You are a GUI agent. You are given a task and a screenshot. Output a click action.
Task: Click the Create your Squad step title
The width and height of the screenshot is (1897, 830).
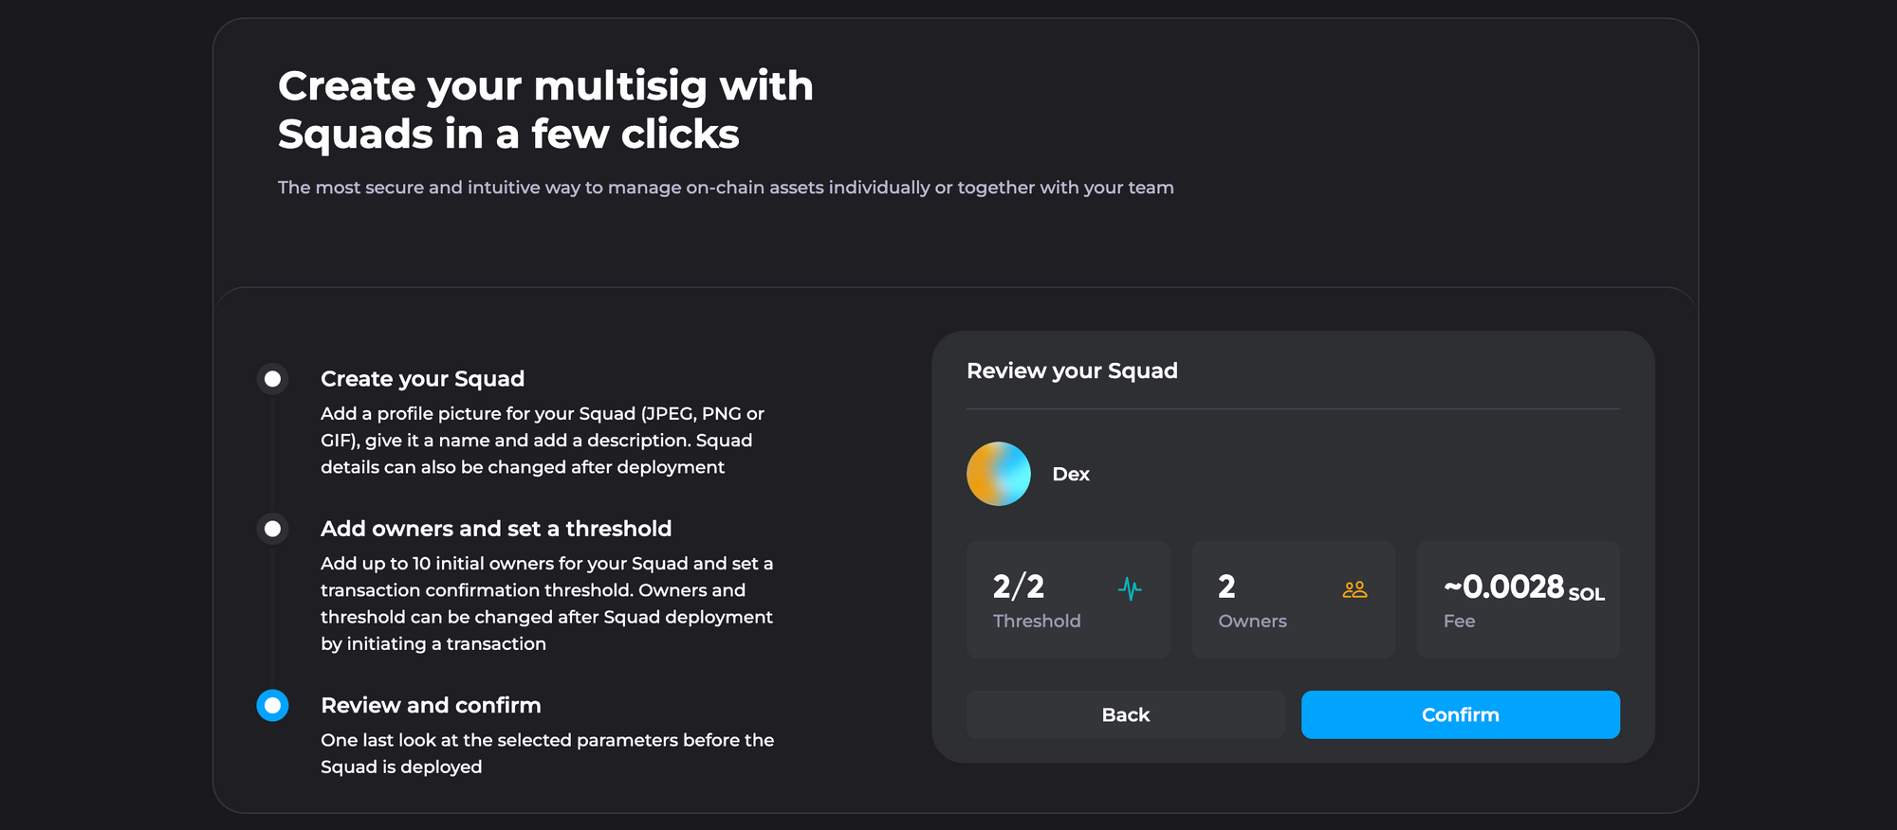422,379
